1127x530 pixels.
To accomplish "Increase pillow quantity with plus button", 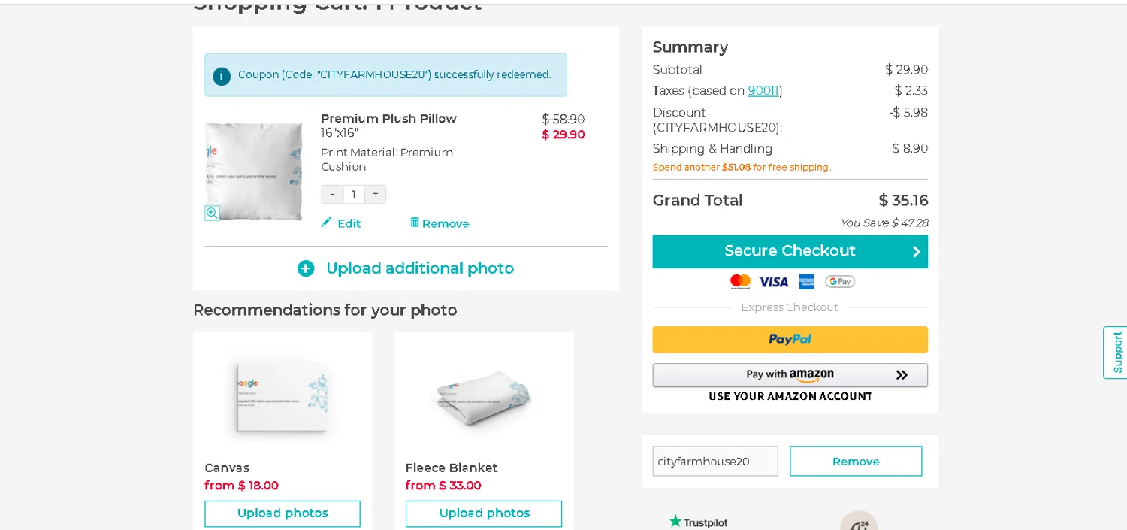I will 376,195.
